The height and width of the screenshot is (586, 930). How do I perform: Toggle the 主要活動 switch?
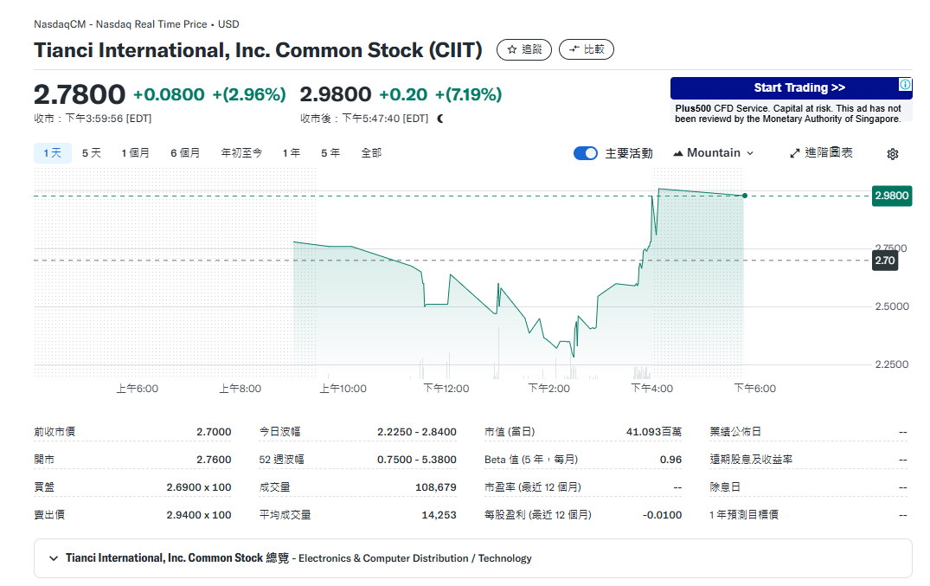(x=586, y=153)
